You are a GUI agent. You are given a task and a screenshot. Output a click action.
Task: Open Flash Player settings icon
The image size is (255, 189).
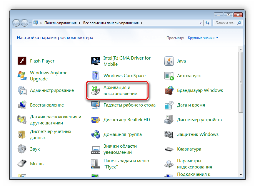42,61
